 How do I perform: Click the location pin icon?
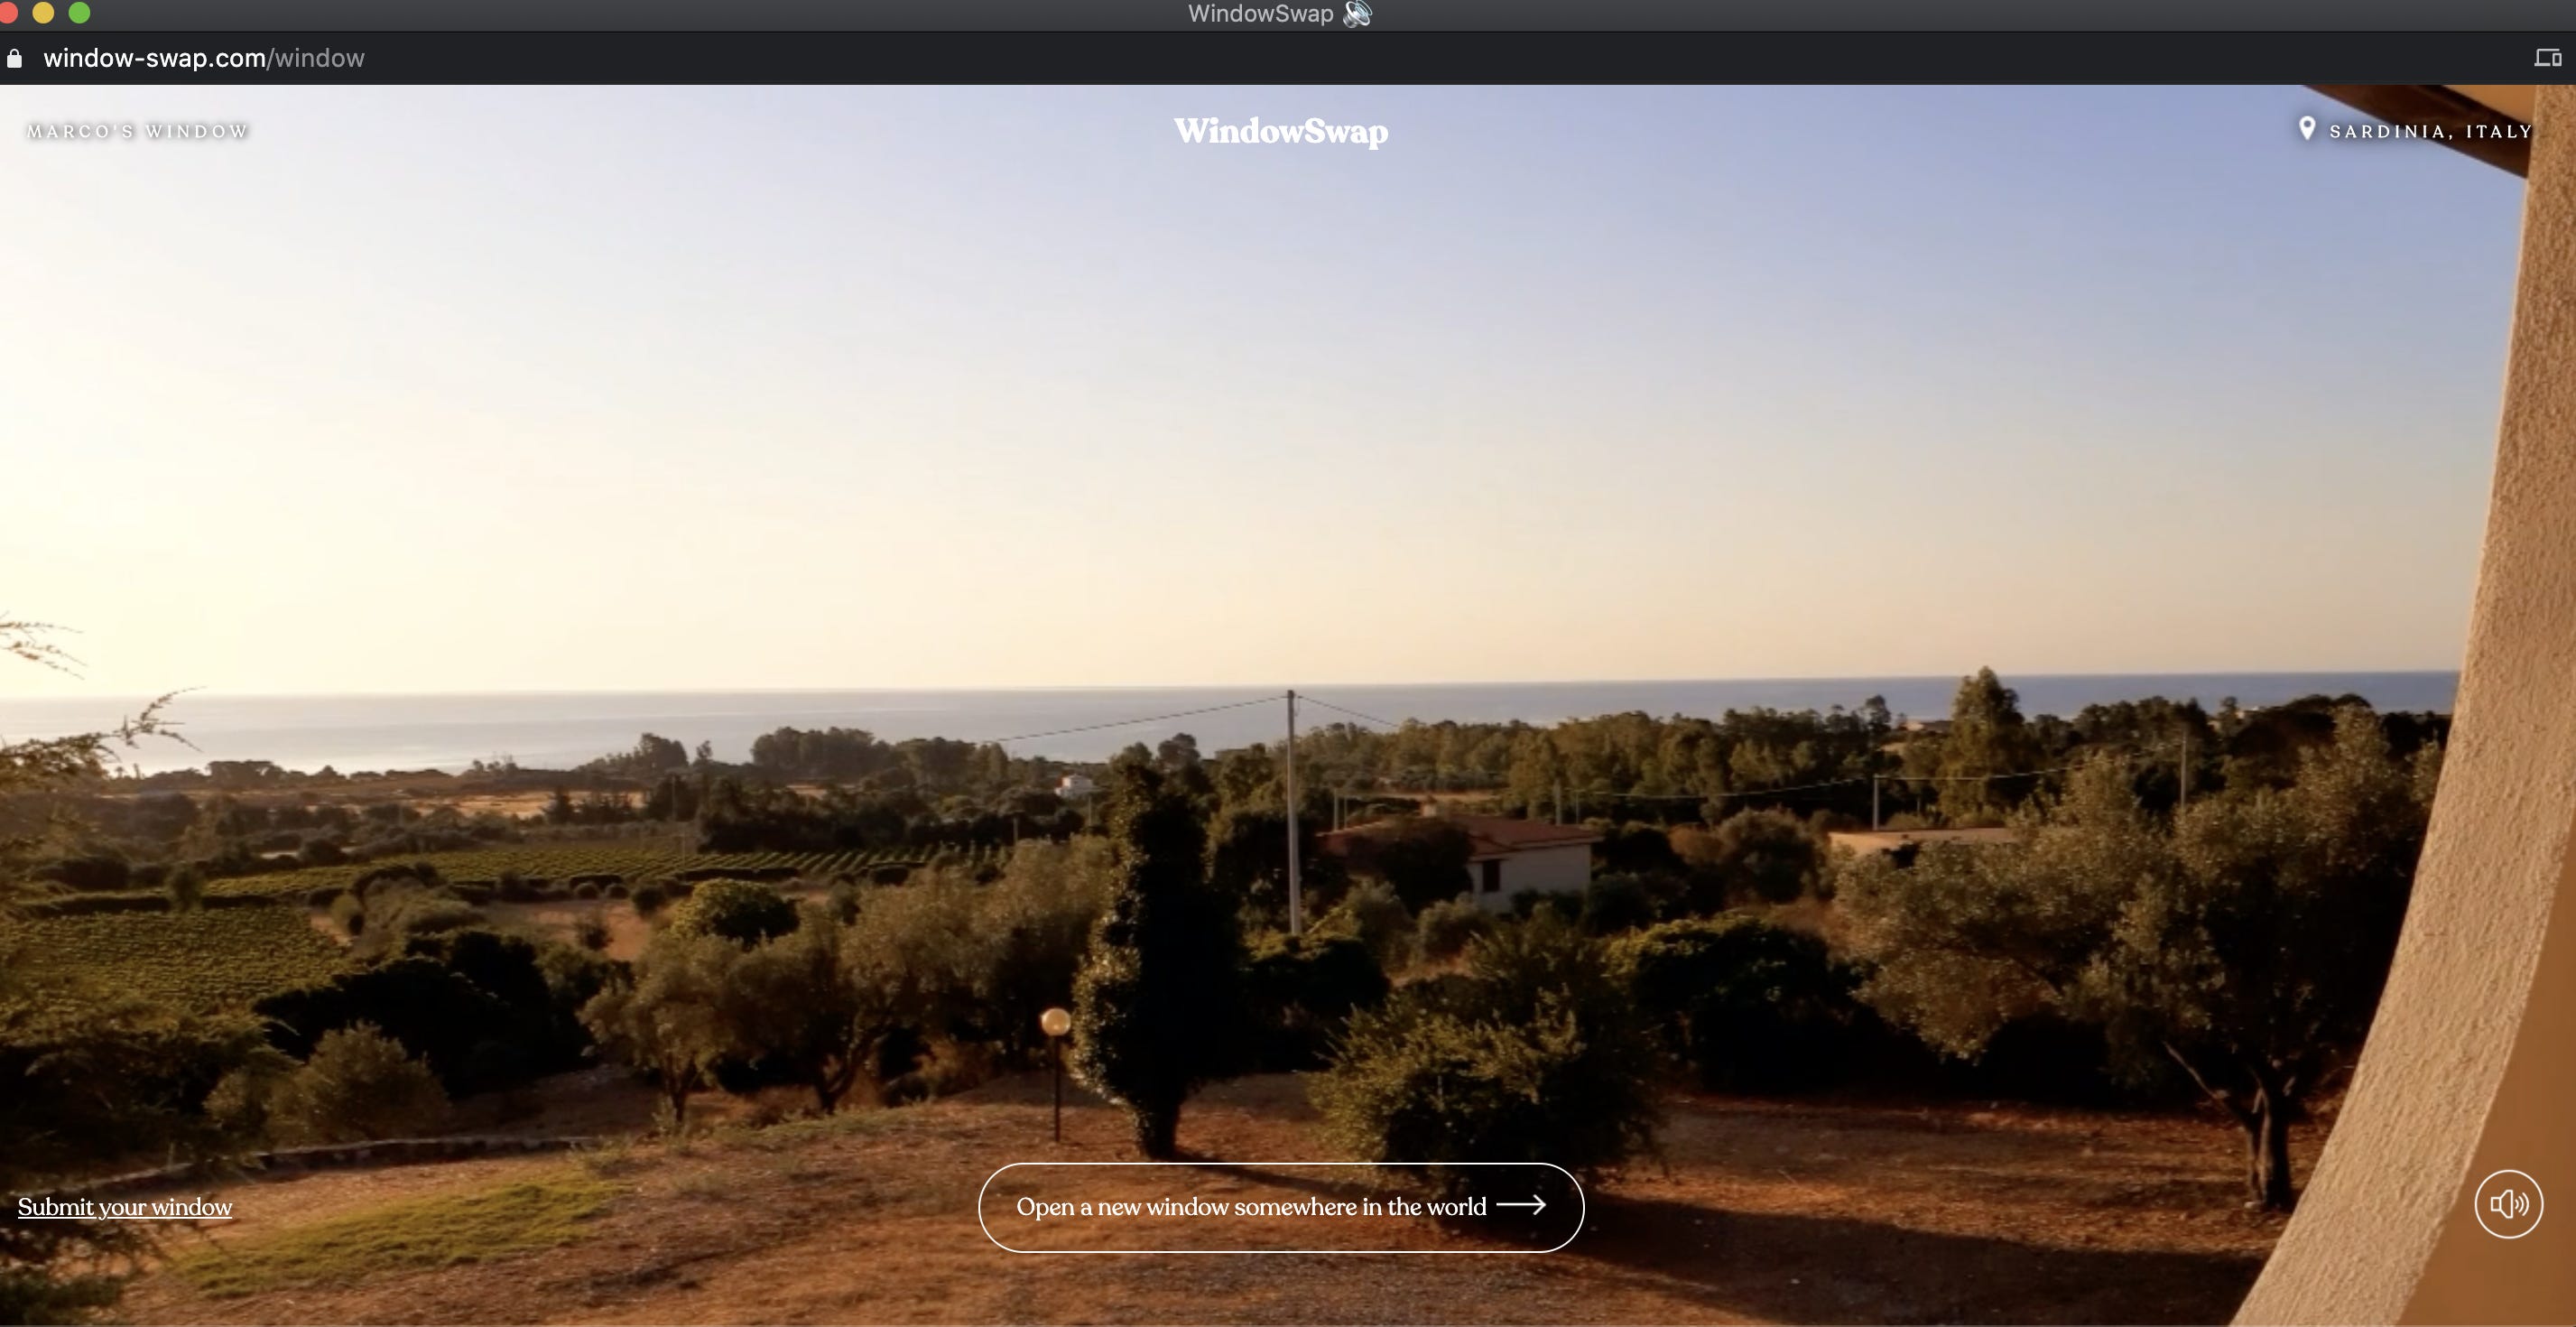[x=2306, y=129]
